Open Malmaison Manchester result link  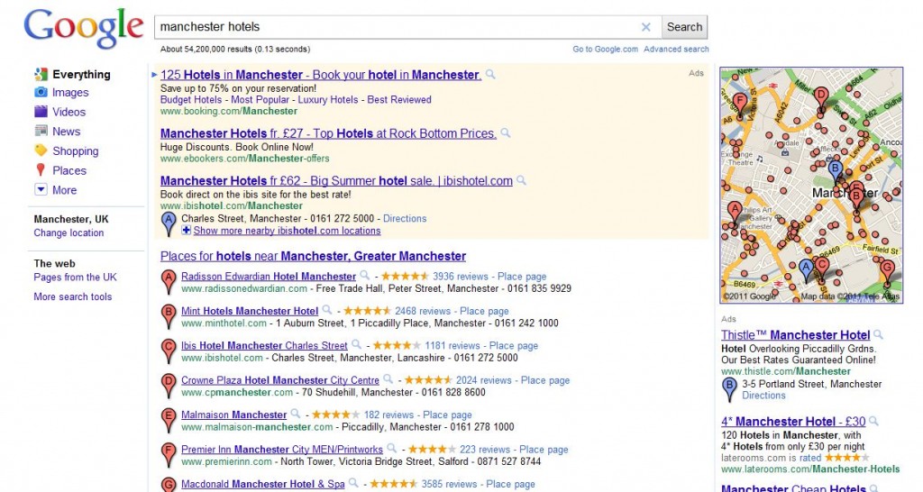coord(233,415)
